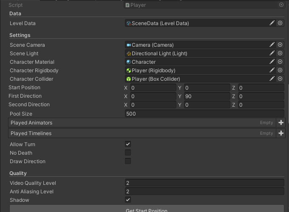This screenshot has height=212, width=289.
Task: Click the SceneData asset icon
Action: coord(129,23)
